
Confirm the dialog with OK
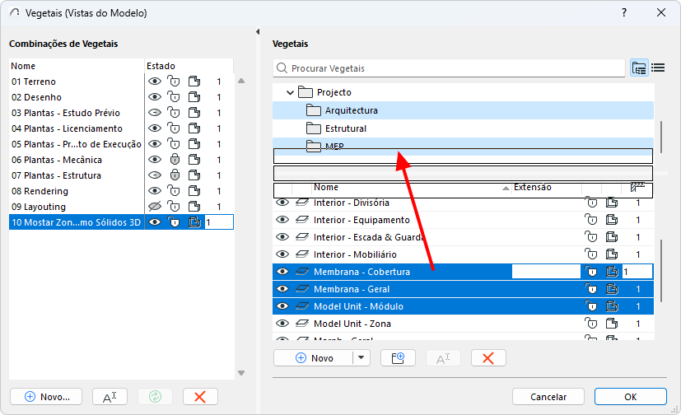630,396
